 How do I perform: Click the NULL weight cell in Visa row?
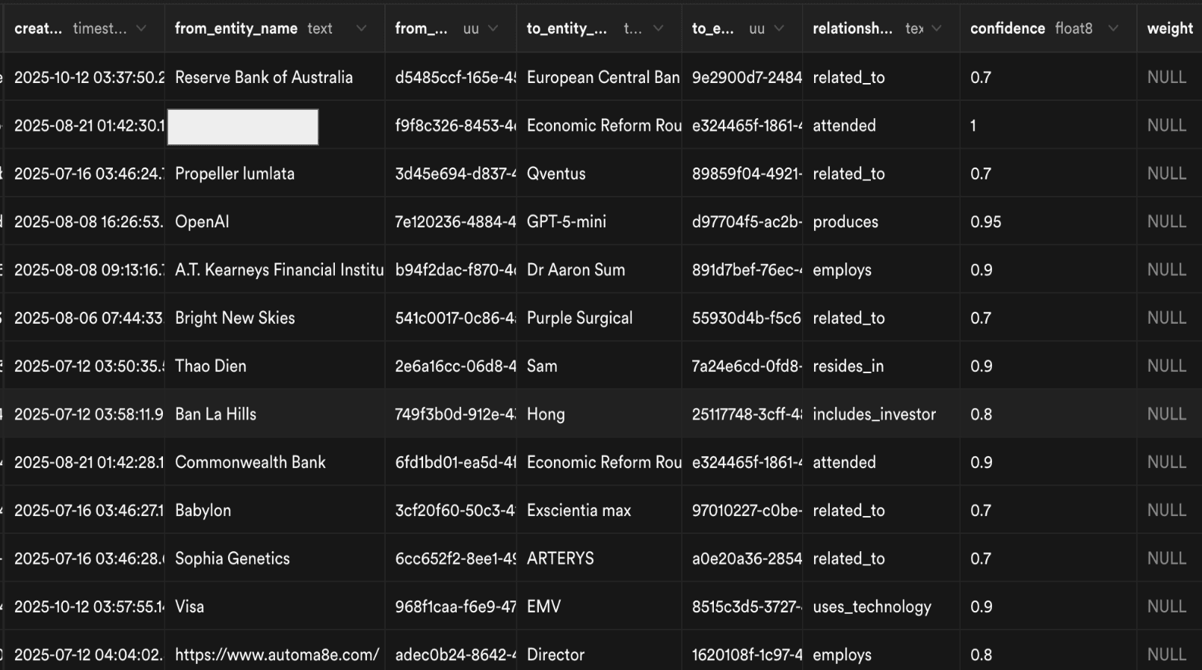[1170, 606]
